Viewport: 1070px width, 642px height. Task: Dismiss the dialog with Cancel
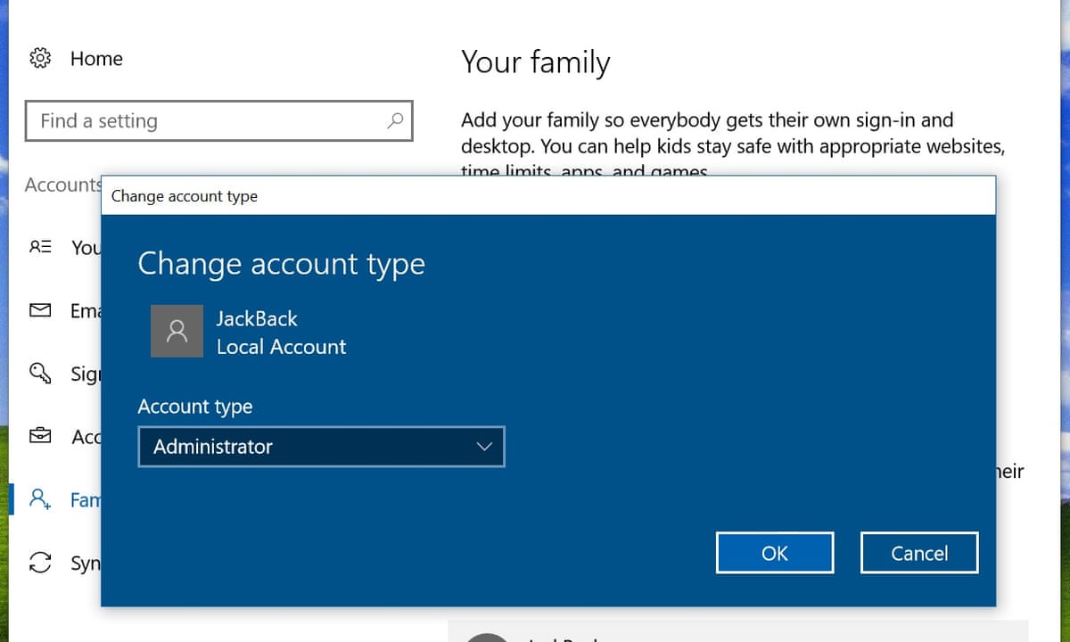(x=918, y=553)
